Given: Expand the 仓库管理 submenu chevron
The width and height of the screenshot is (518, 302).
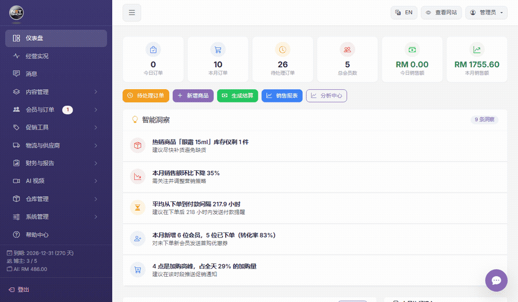Looking at the screenshot, I should pos(96,198).
